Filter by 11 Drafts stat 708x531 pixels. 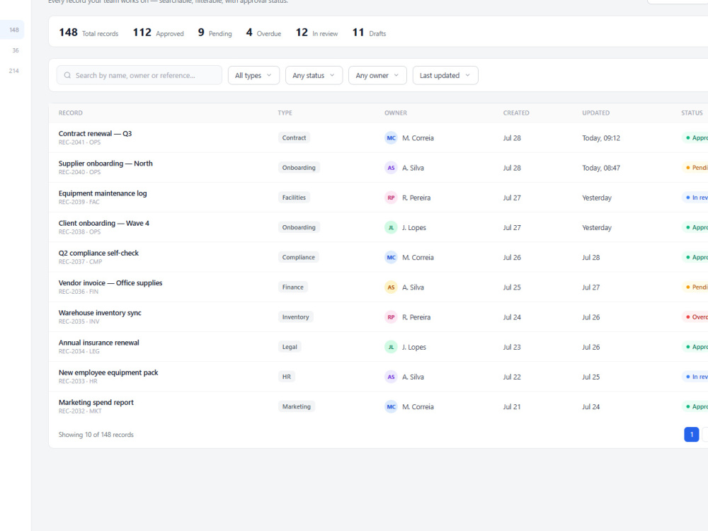(370, 33)
